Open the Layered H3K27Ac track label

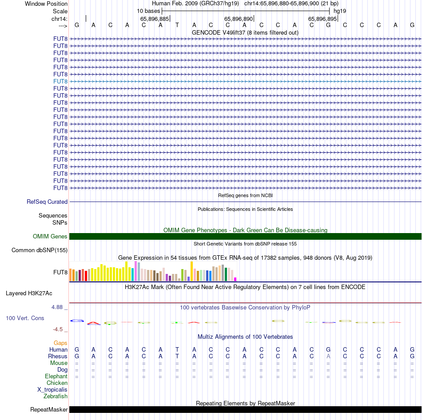pyautogui.click(x=29, y=293)
